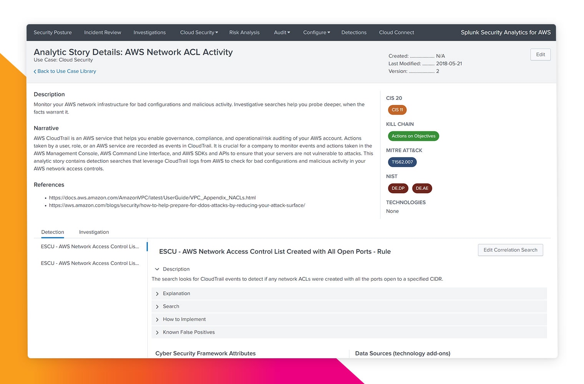Image resolution: width=584 pixels, height=384 pixels.
Task: Go to Incident Review
Action: point(103,33)
